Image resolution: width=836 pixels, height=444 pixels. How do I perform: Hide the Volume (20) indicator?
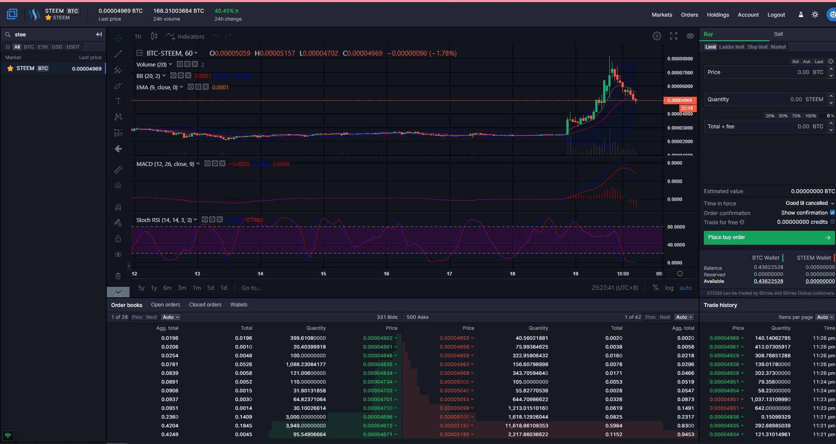click(180, 64)
